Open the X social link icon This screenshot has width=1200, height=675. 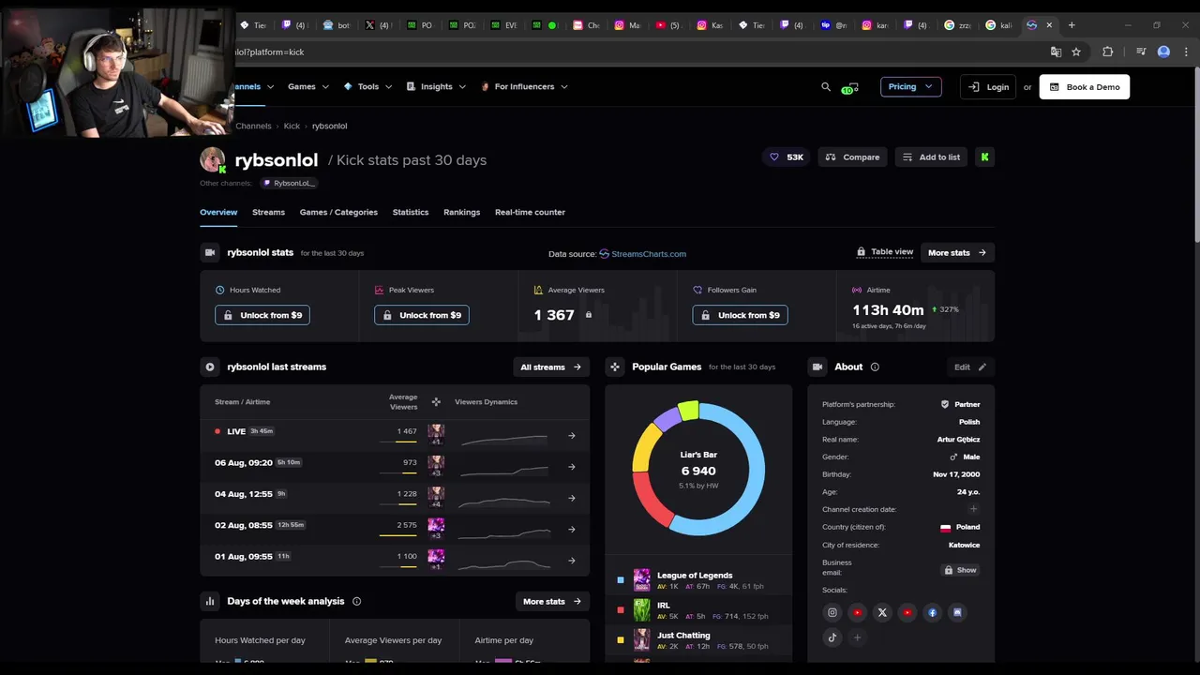coord(882,612)
